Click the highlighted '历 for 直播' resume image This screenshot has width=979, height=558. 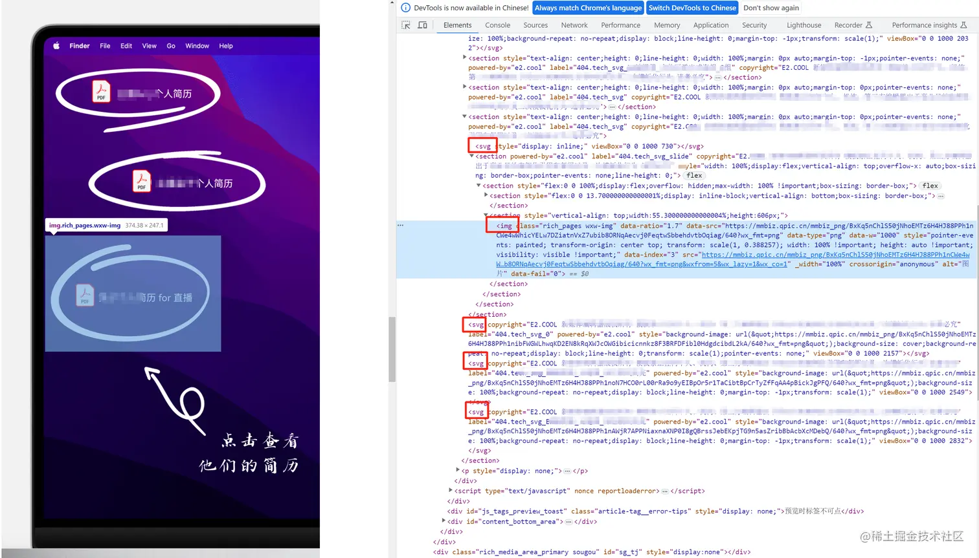133,294
